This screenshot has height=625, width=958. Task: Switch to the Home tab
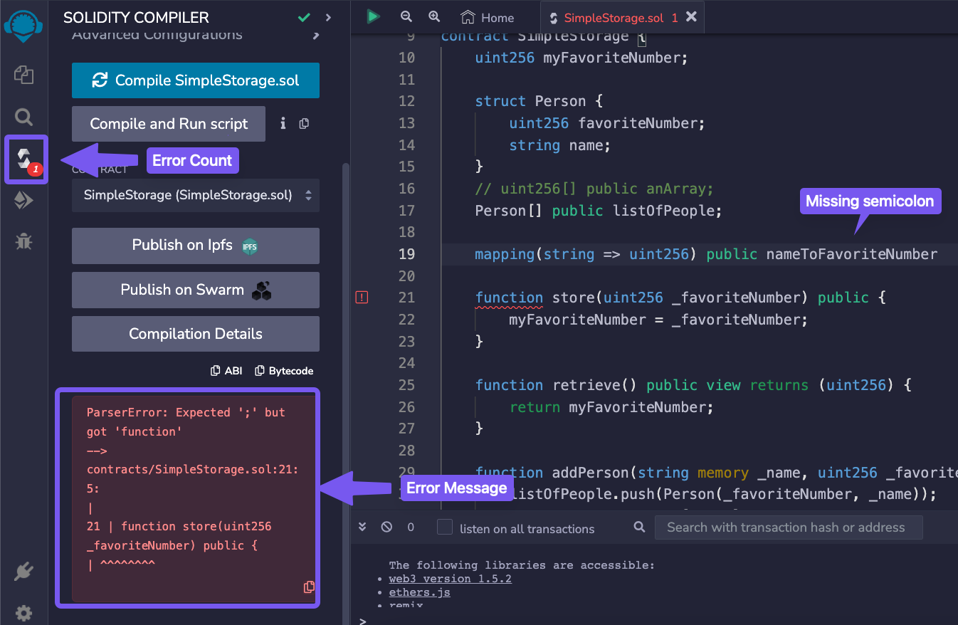(488, 18)
